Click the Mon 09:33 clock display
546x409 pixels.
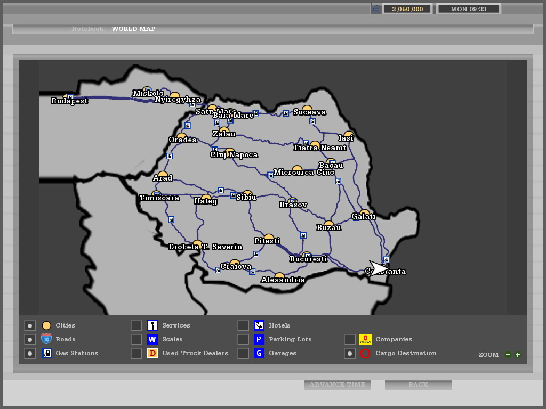(468, 9)
